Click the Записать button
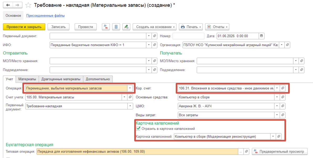 pos(59,27)
